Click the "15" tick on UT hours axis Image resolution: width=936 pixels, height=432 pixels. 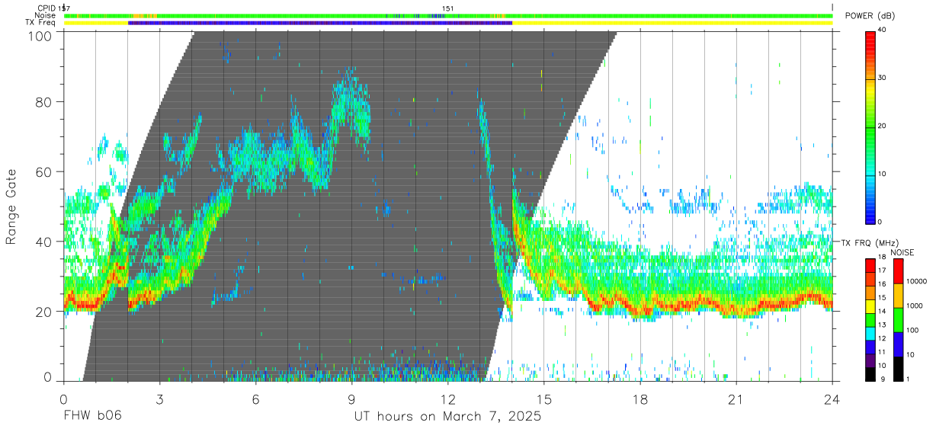pos(544,399)
